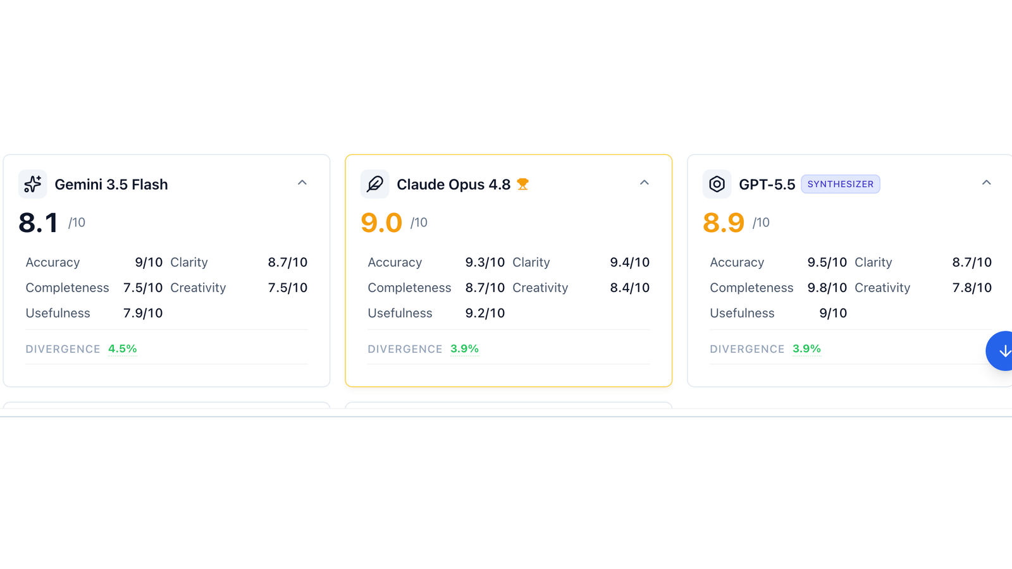Click the Creativity label in the Claude Opus card
The image size is (1012, 569).
[x=540, y=288]
